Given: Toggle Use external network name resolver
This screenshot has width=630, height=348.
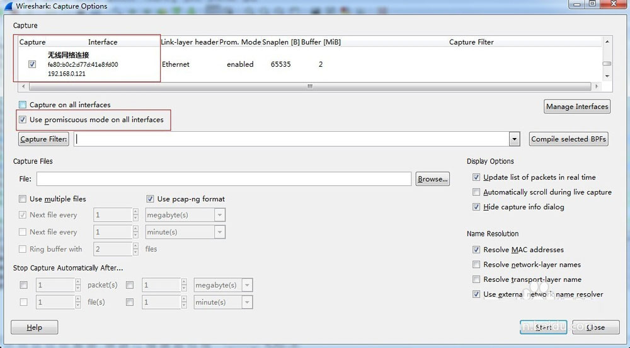Looking at the screenshot, I should point(476,294).
